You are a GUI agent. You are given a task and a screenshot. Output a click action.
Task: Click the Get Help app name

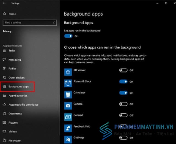click(79, 138)
